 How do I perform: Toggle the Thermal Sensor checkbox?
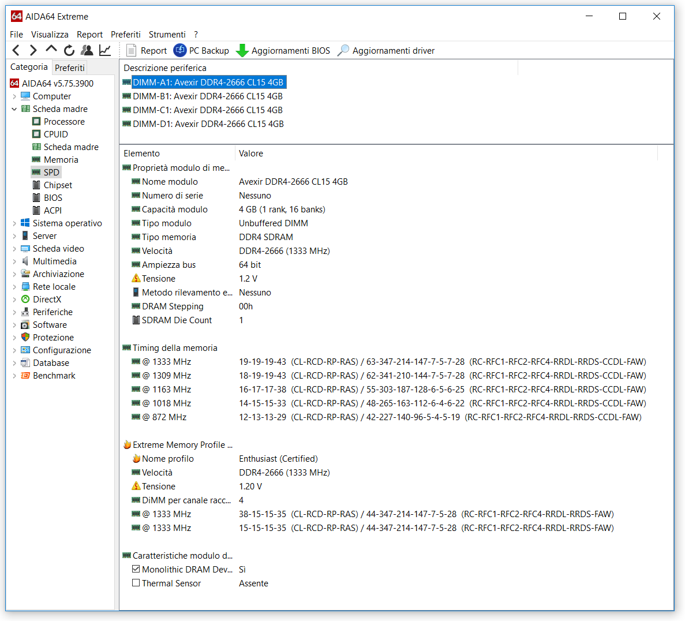click(x=136, y=583)
